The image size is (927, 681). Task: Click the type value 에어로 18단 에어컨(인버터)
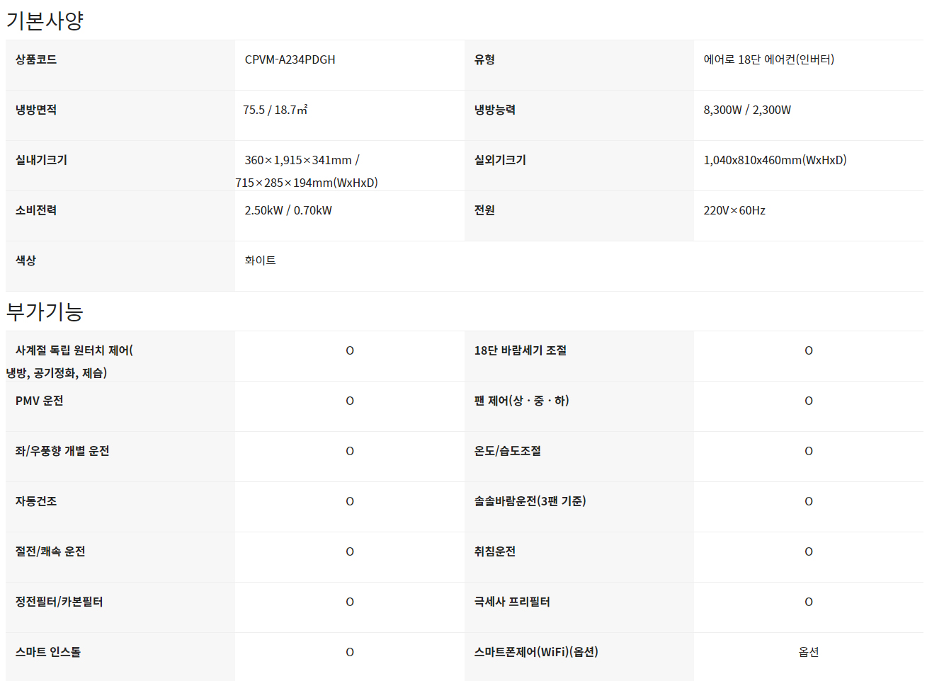tap(768, 59)
